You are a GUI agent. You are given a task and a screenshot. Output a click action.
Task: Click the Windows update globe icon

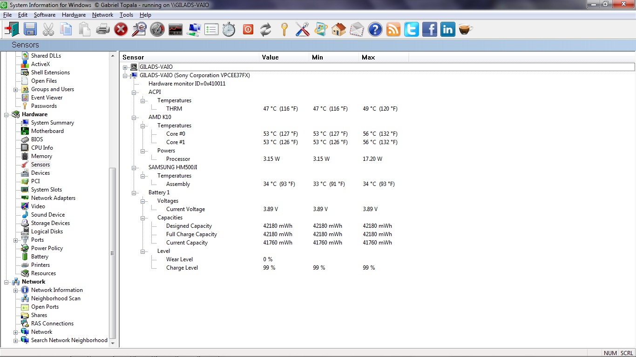click(x=320, y=30)
